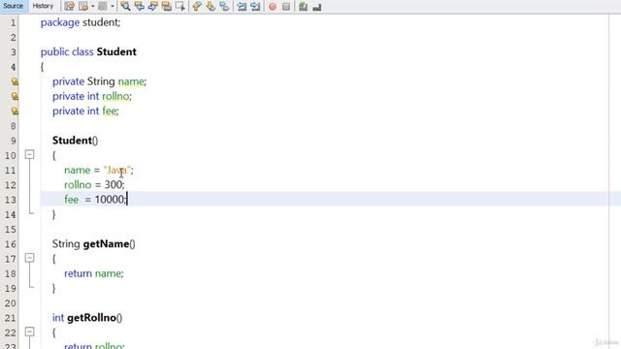Click the class name 'Student' on line 3
This screenshot has width=621, height=349.
[116, 51]
